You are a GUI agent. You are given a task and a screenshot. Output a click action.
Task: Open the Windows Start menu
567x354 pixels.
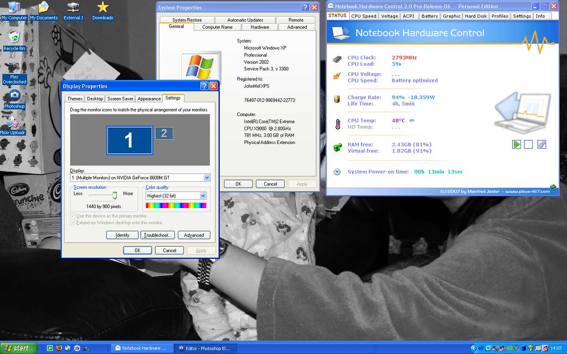point(19,348)
